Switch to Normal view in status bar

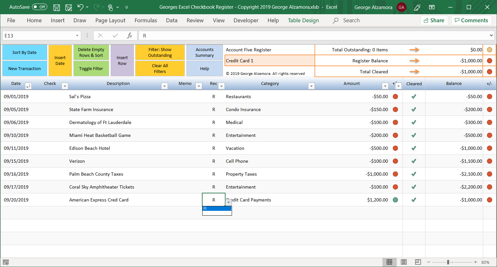[x=390, y=262]
